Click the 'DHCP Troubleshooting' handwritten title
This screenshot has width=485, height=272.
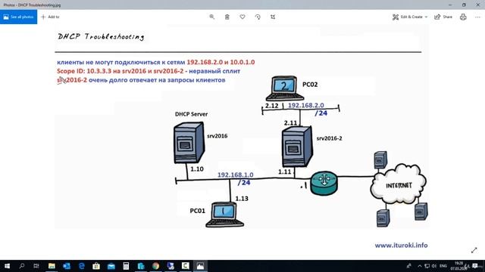101,37
